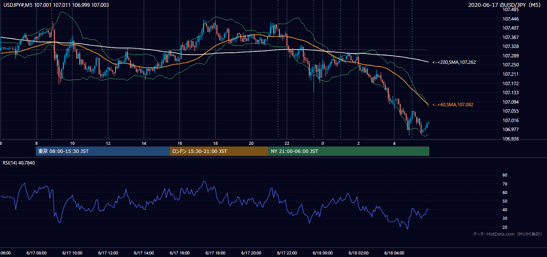Click hour tick 16 above the session bars
Viewport: 547px width, 257px height.
[180, 143]
